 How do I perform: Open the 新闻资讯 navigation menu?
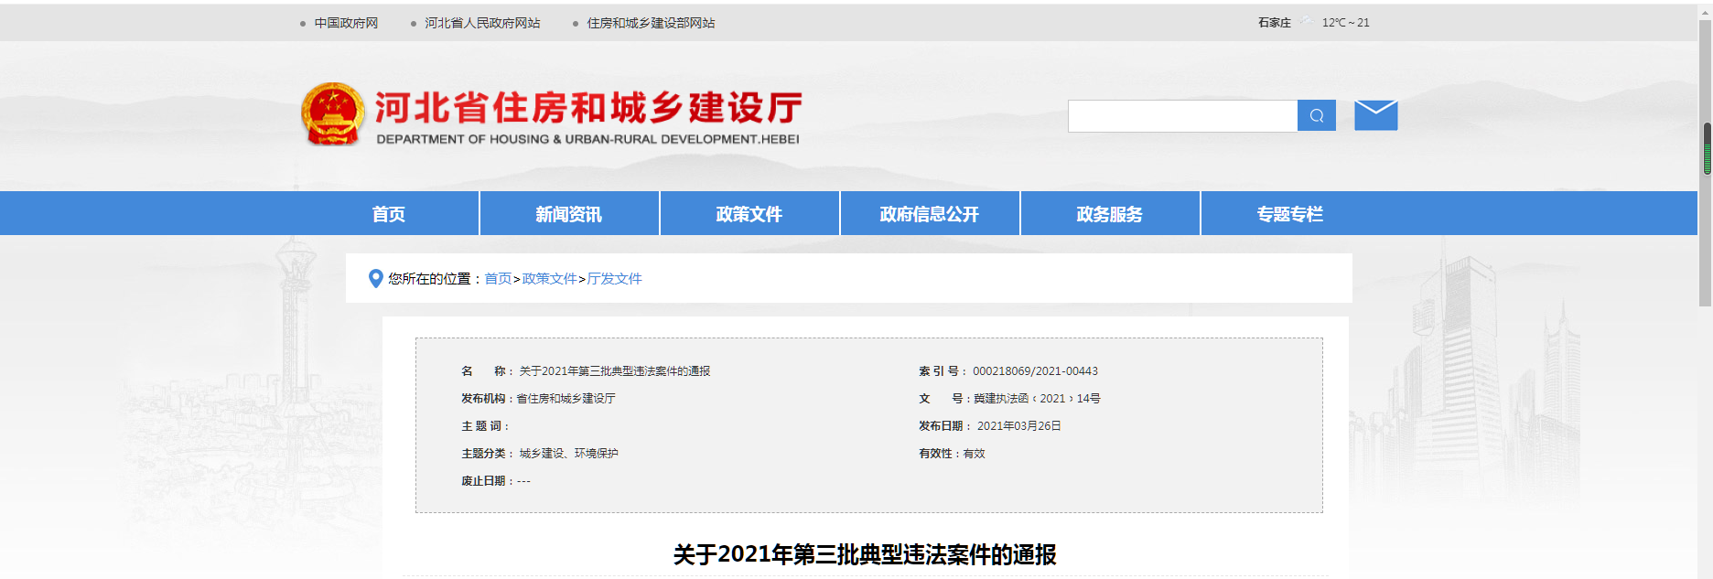click(568, 213)
